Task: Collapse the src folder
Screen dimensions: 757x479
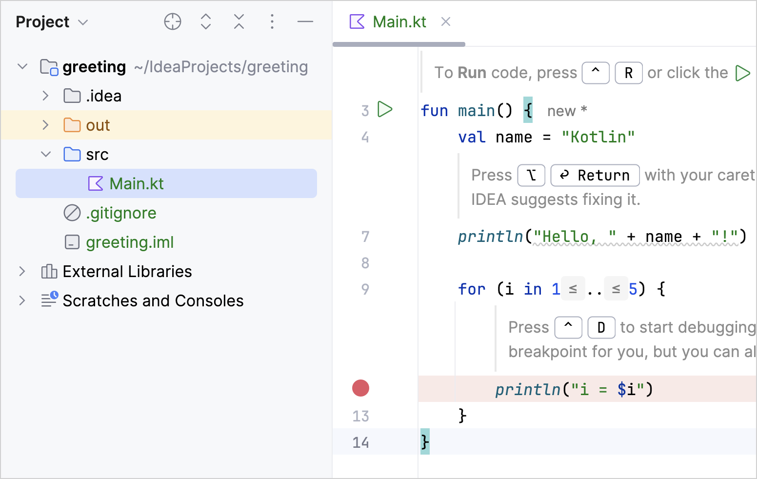Action: point(45,155)
